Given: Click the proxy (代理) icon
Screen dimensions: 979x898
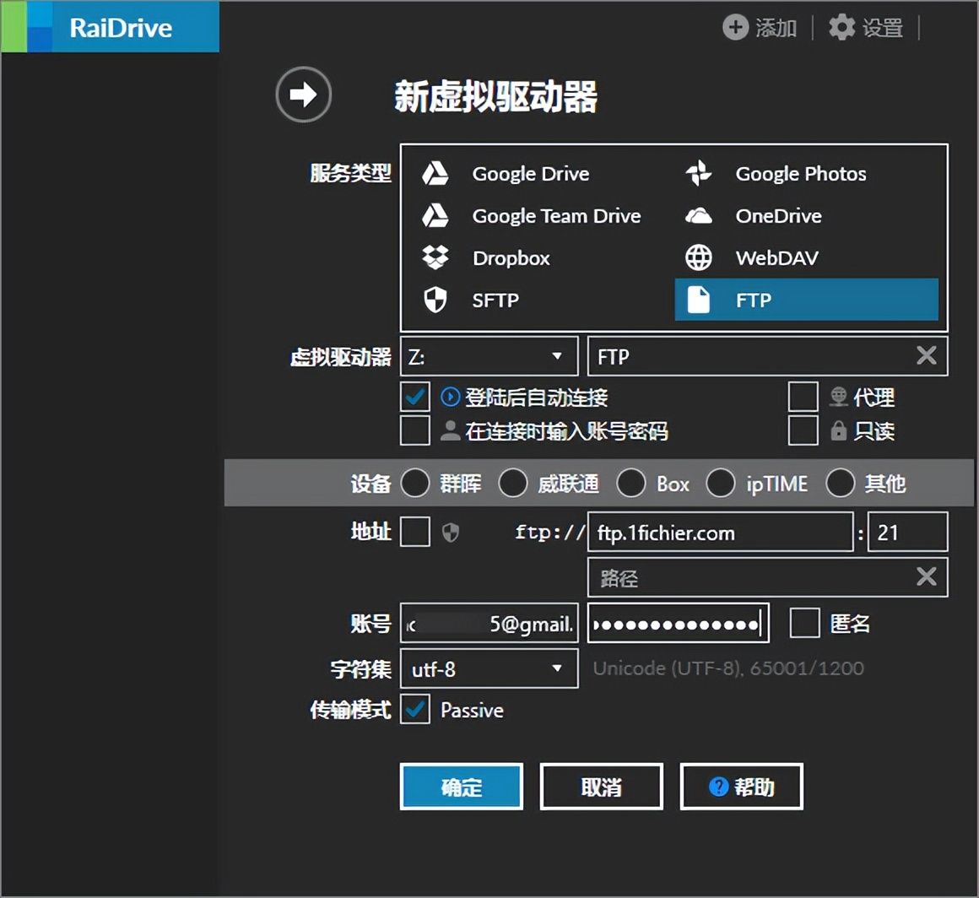Looking at the screenshot, I should 839,398.
